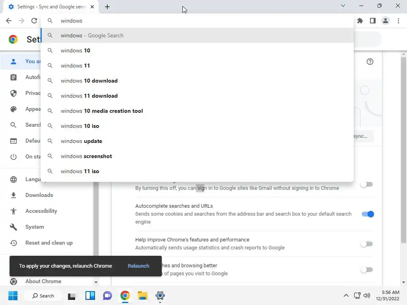Relaunch Chrome from the notification
This screenshot has height=305, width=407.
pos(138,266)
